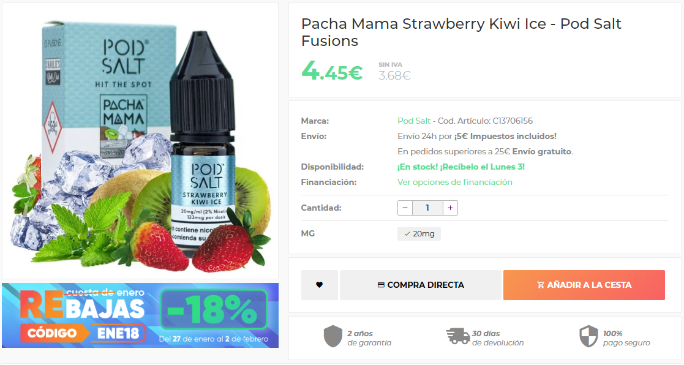Click the card icon in Compra Directa
Image resolution: width=684 pixels, height=365 pixels.
(x=381, y=285)
